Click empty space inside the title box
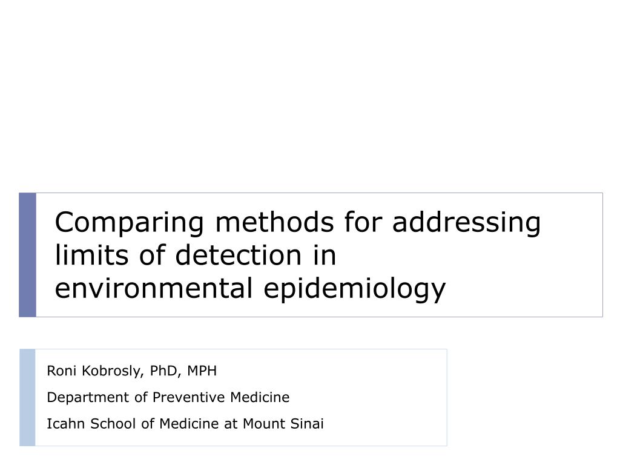 [514, 277]
